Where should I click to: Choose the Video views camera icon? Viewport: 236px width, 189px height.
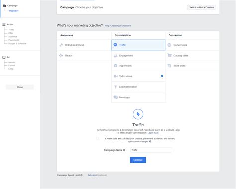(115, 76)
